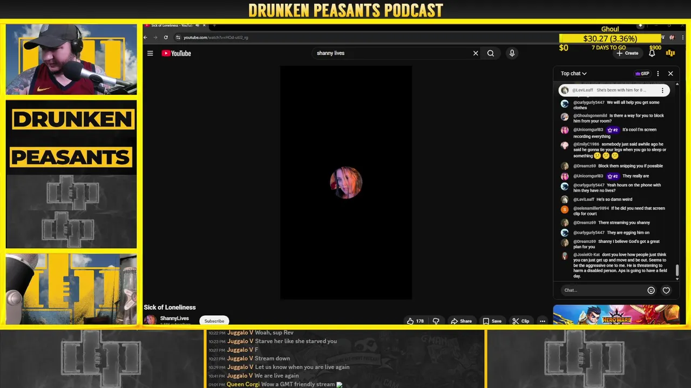Open options on the pinned @LeviLeaff message
Viewport: 691px width, 388px height.
pos(662,91)
